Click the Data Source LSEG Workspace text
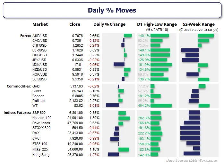Image resolution: width=224 pixels, height=165 pixels. (192, 160)
